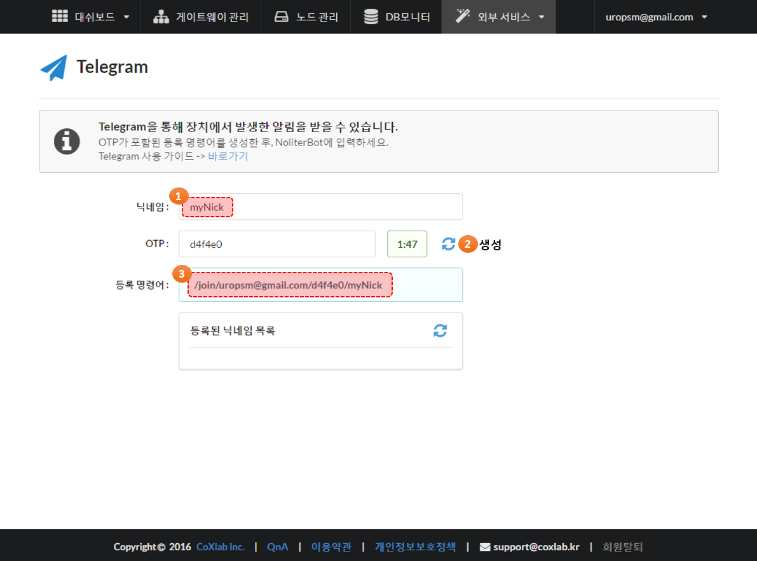Select the 외부 서비스 menu
The width and height of the screenshot is (757, 561).
click(499, 17)
